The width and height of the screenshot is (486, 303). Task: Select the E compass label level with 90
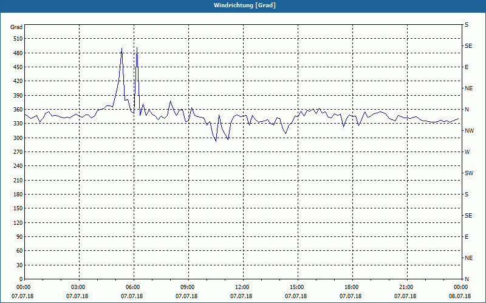[x=467, y=237]
